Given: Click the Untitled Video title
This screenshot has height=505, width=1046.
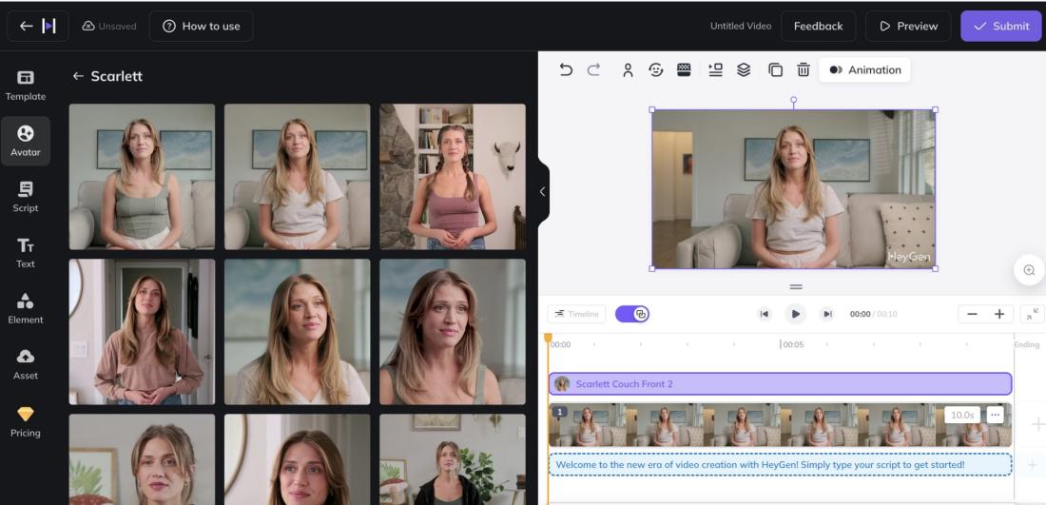Looking at the screenshot, I should (x=741, y=26).
